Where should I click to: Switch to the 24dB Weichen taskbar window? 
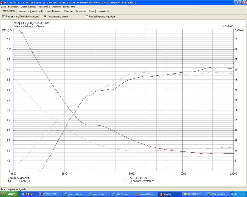[218, 194]
